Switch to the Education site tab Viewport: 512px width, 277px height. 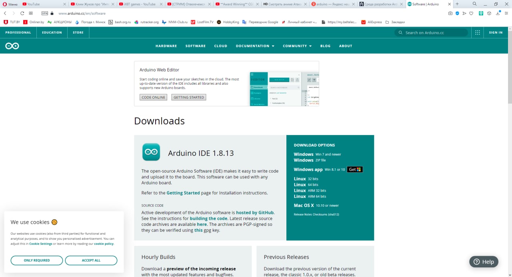point(52,32)
